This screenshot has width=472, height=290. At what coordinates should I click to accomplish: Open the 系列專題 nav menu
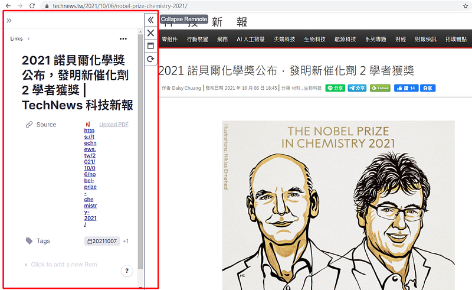376,39
